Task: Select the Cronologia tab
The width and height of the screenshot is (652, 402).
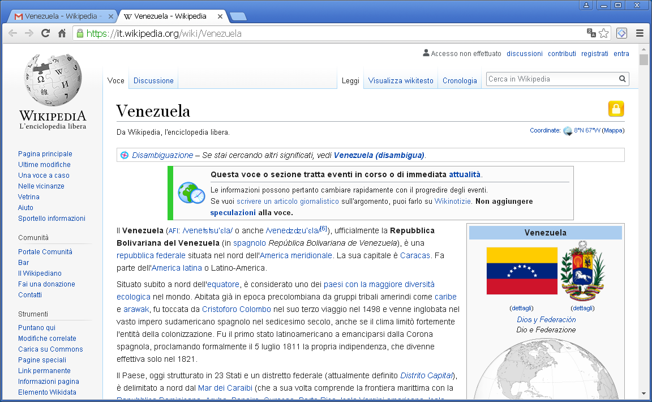Action: click(460, 81)
